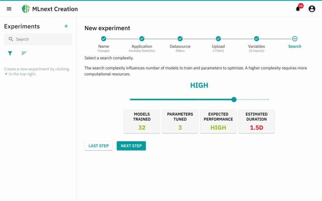Go to the Variables step with 22 inputs
Viewport: 322px width, 201px height.
pos(256,38)
